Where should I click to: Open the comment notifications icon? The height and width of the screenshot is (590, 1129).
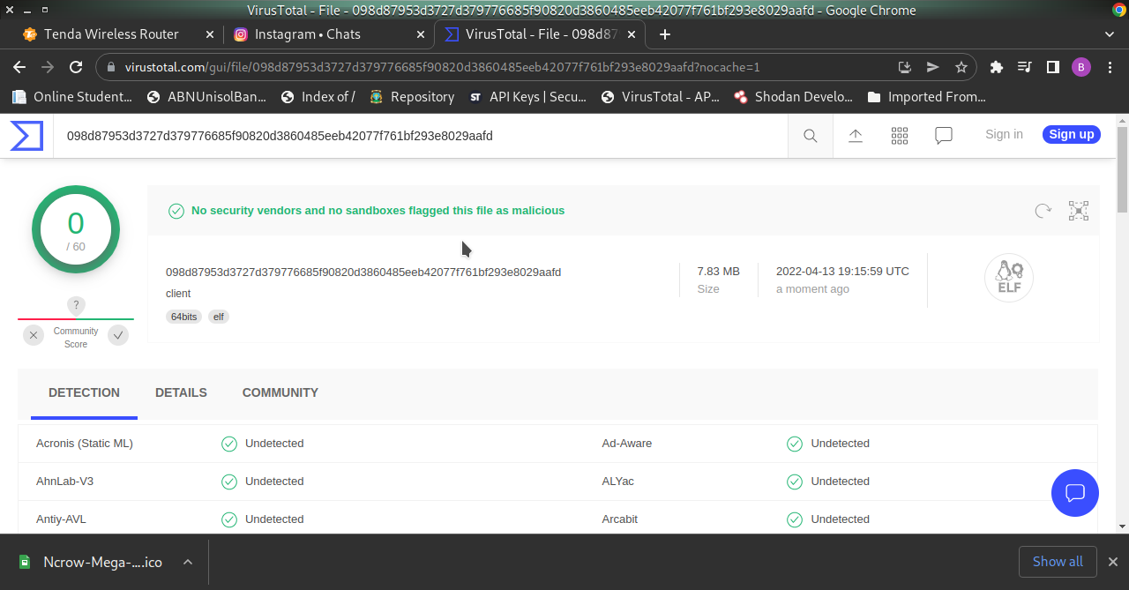[944, 136]
